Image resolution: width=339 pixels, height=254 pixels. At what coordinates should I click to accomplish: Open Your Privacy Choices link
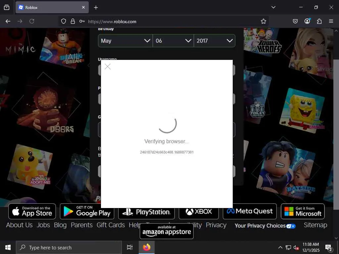(265, 226)
